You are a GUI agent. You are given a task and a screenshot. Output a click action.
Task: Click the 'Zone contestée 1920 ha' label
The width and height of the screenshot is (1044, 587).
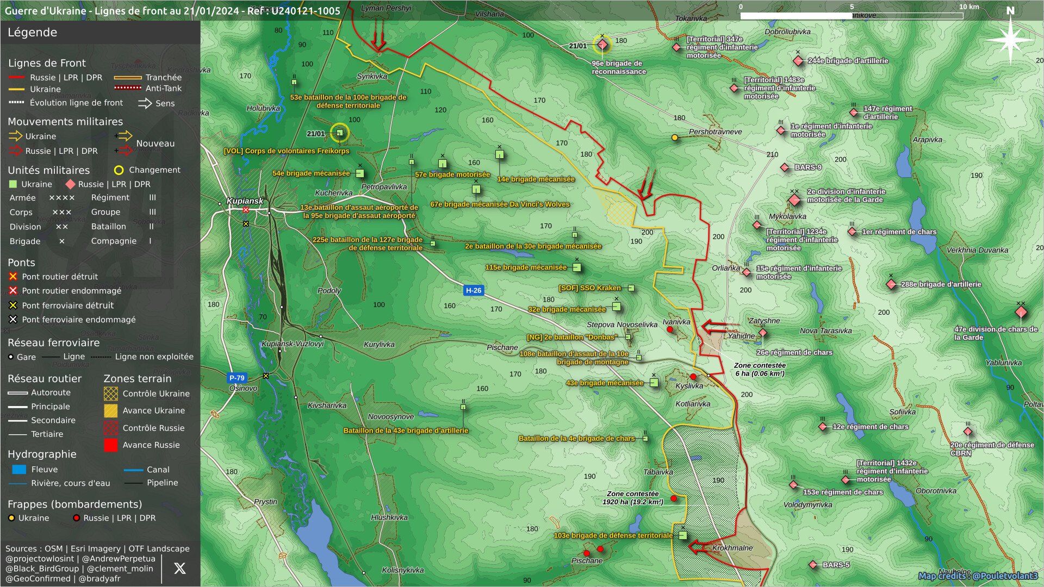(632, 498)
